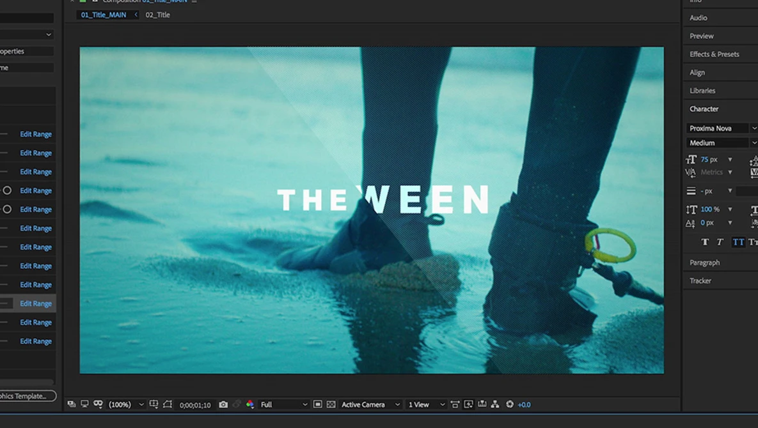Click the Always Preview This View icon
Screen dimensions: 758x428
point(72,404)
